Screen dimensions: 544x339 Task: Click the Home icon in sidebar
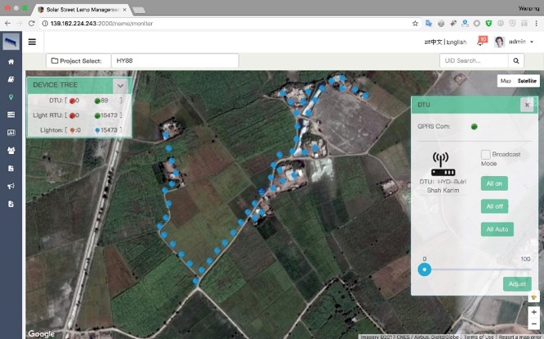11,61
